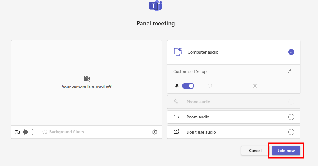Select the Don't use audio radio button
The height and width of the screenshot is (166, 318).
pos(291,132)
